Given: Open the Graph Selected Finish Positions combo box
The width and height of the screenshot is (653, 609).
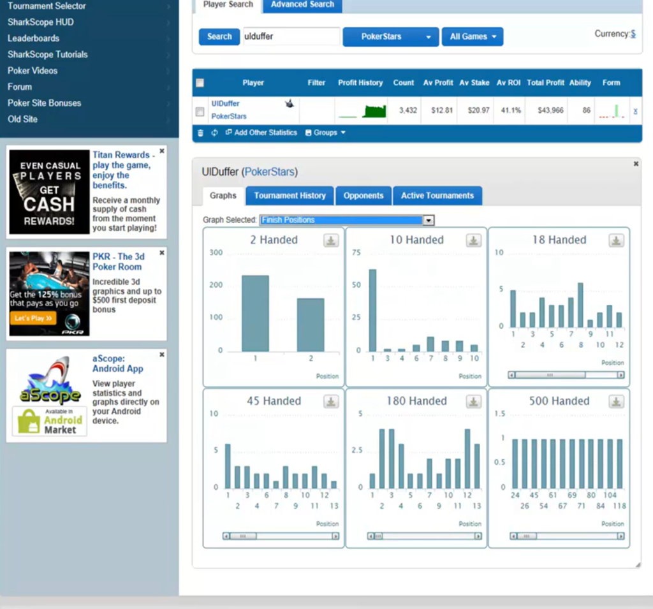Looking at the screenshot, I should tap(347, 221).
